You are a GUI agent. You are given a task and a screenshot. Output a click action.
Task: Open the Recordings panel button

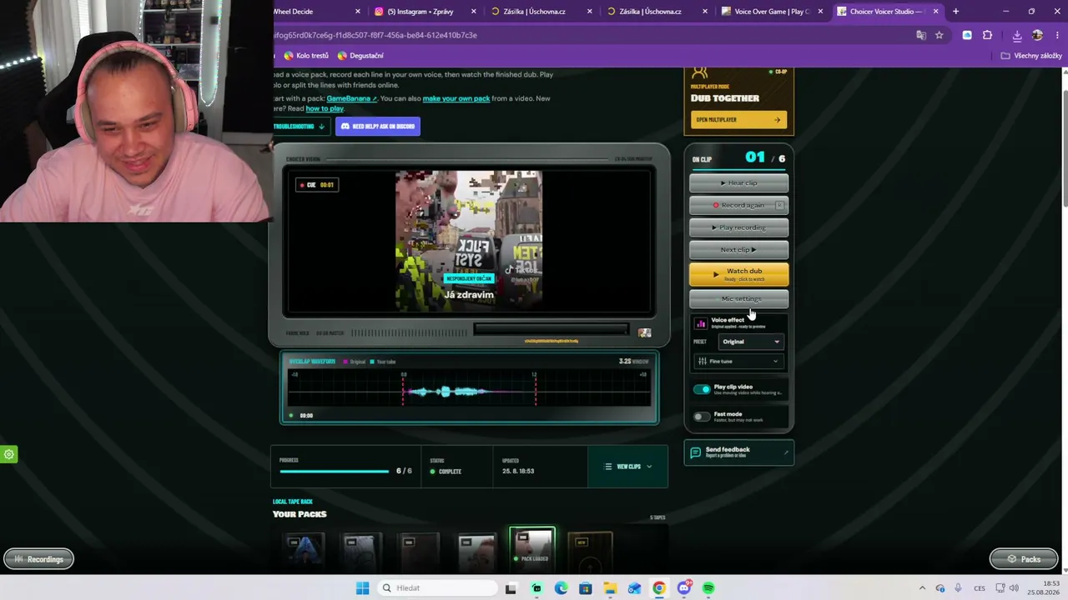tap(38, 559)
